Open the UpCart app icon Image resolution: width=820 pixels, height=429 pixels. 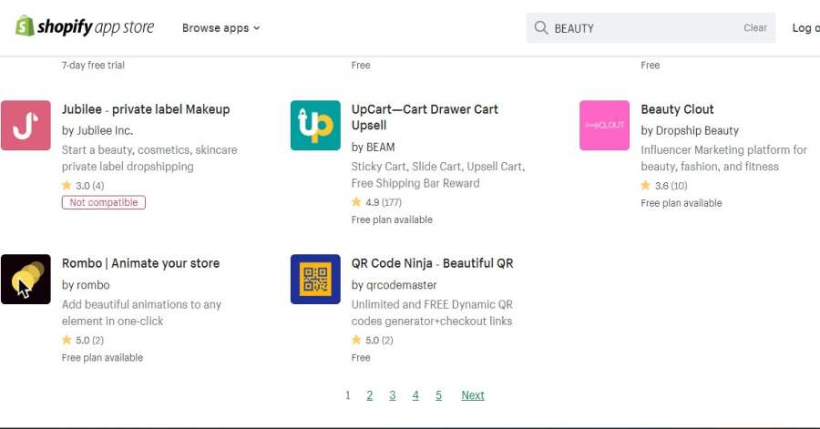(315, 126)
